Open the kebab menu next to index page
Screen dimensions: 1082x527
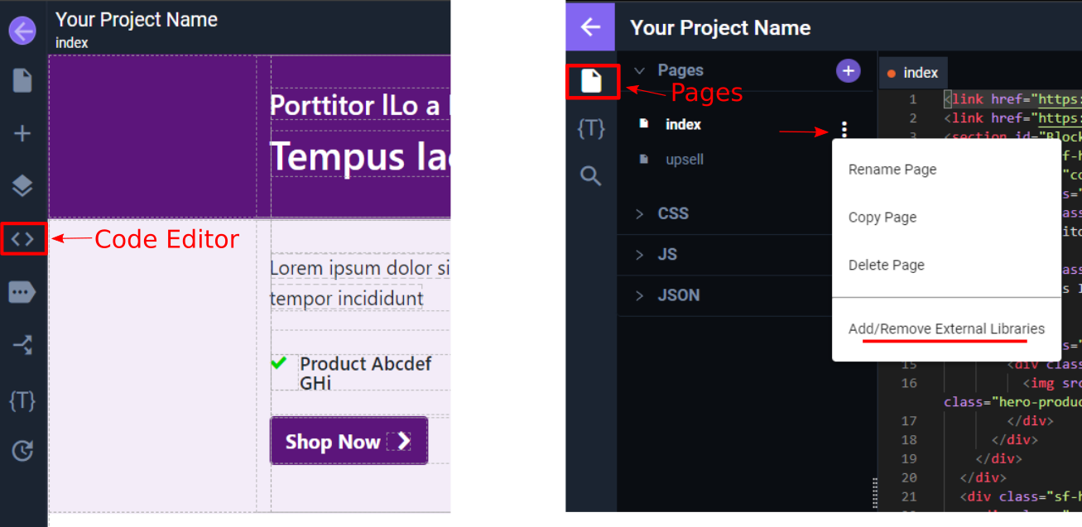[x=844, y=130]
